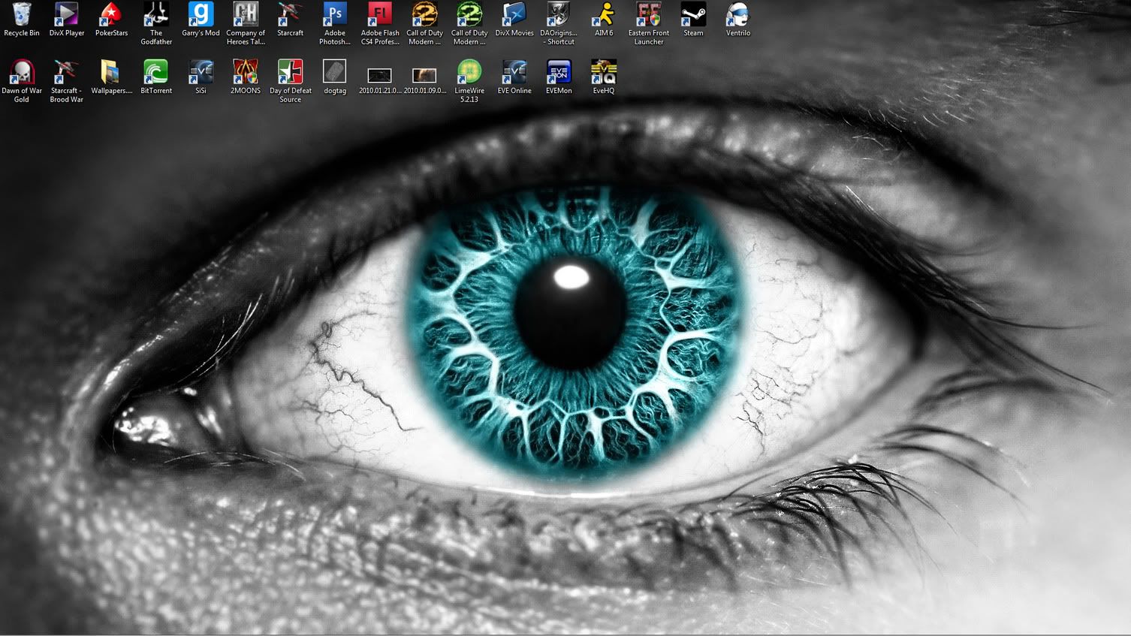Launch the DivX Player shortcut
The width and height of the screenshot is (1131, 636).
67,14
